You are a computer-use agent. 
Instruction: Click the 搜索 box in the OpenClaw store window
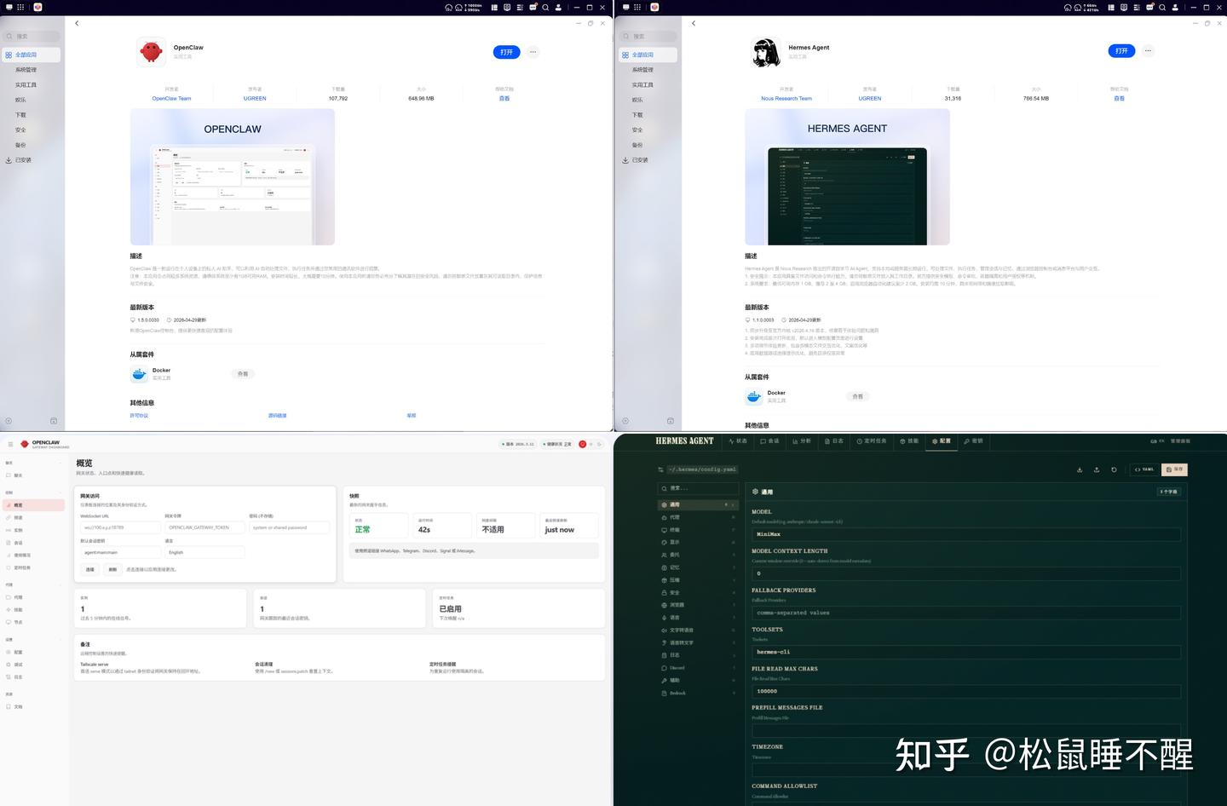point(32,37)
